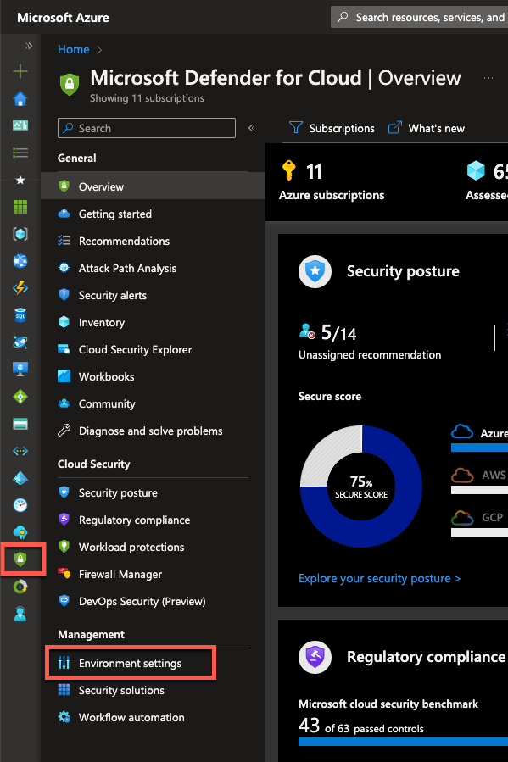This screenshot has height=762, width=508.
Task: Open SQL databases icon in sidebar
Action: 20,315
